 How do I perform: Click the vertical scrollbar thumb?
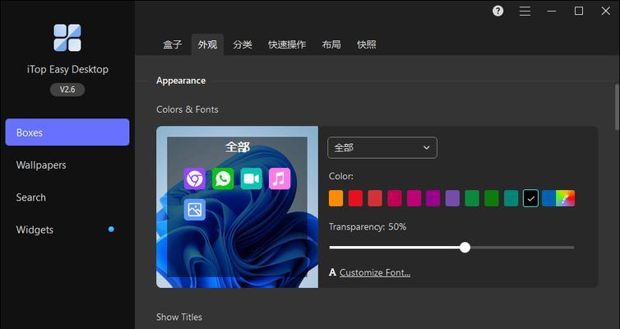point(617,107)
